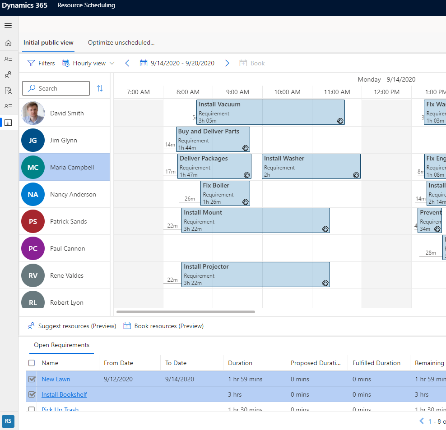
Task: Check the Pick Up Trash requirement checkbox
Action: (x=32, y=409)
